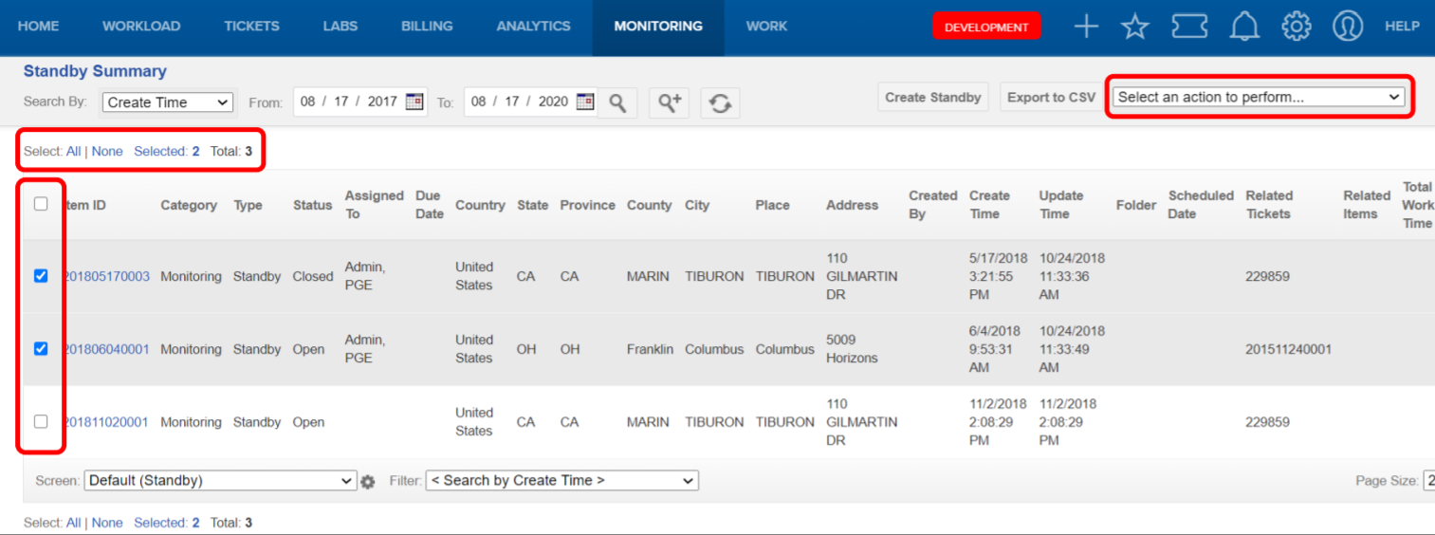Open screen settings gear beside Default (Standby)
This screenshot has width=1435, height=535.
[368, 482]
